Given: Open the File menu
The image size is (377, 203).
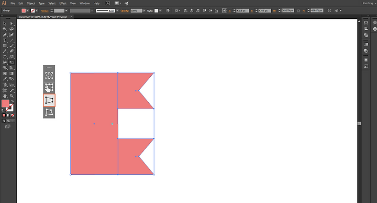Looking at the screenshot, I should (x=13, y=3).
